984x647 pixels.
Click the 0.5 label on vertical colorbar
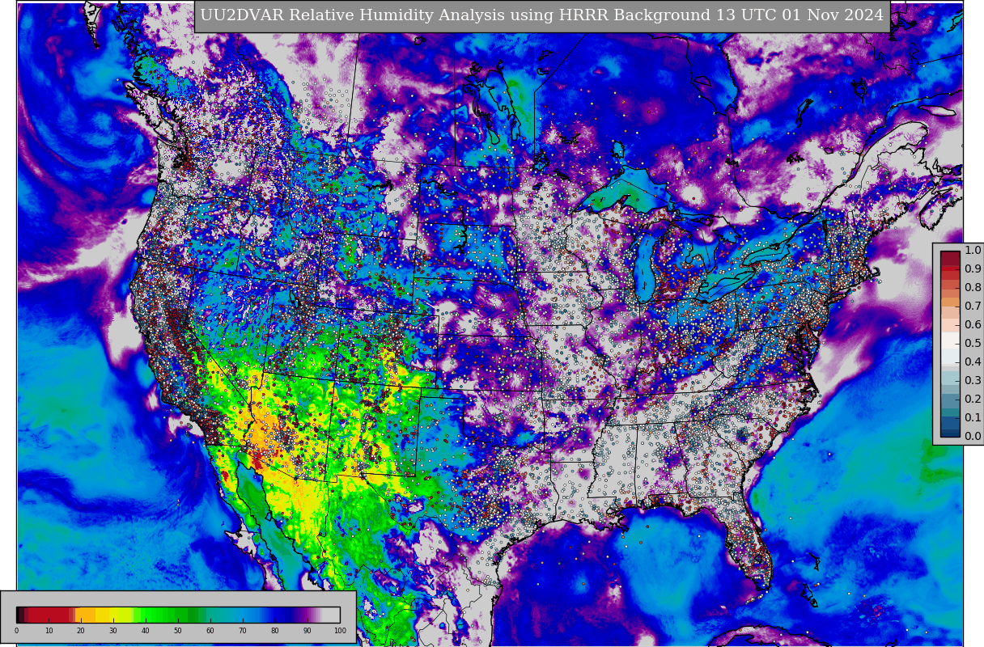(x=973, y=344)
